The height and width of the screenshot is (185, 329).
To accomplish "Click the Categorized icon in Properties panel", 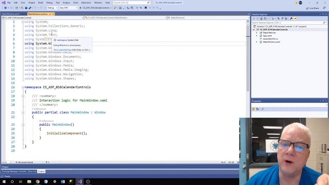I will pyautogui.click(x=253, y=109).
